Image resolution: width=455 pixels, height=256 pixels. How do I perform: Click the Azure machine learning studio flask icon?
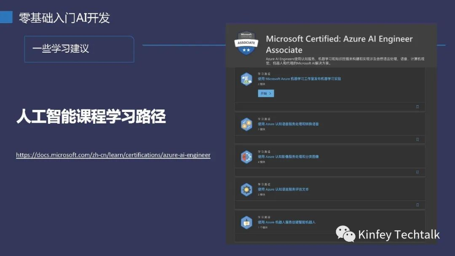click(246, 79)
